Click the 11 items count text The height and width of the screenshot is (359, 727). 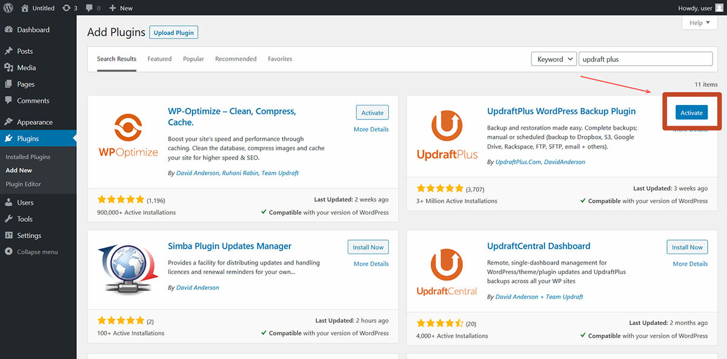(x=706, y=84)
